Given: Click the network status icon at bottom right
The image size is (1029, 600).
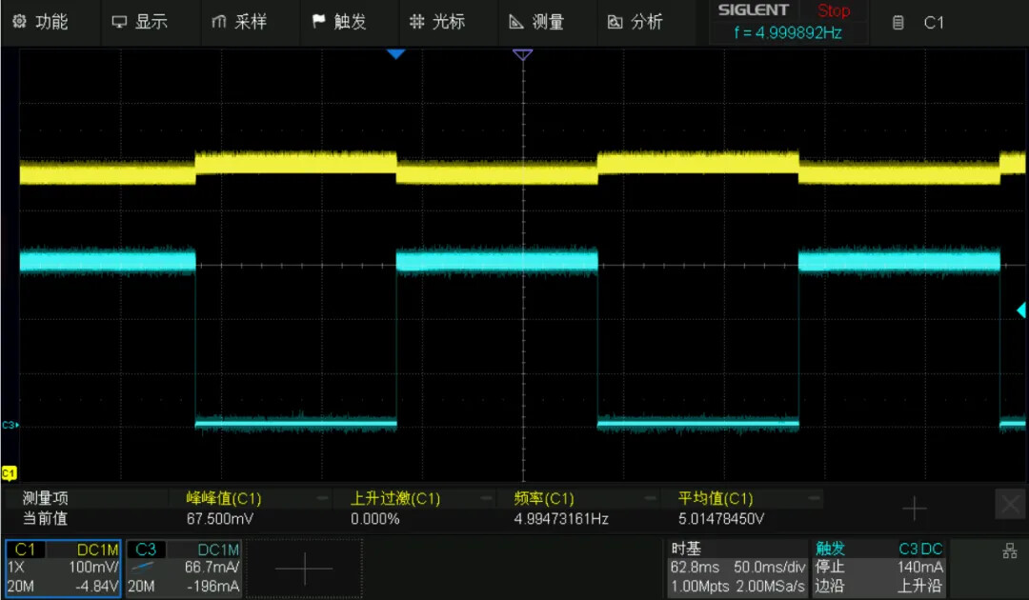Looking at the screenshot, I should click(x=1009, y=550).
